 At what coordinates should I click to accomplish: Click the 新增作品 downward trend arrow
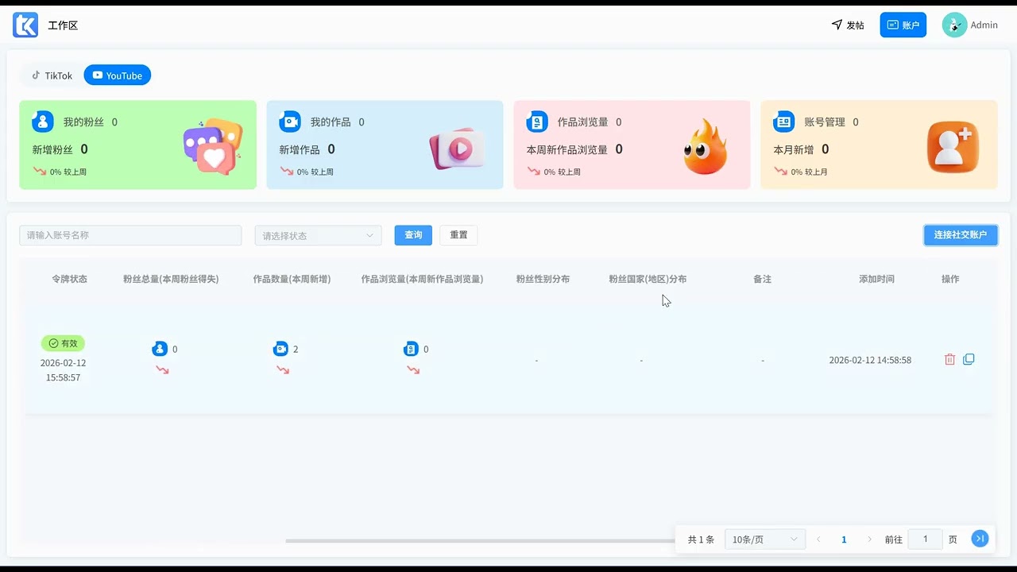(x=286, y=171)
